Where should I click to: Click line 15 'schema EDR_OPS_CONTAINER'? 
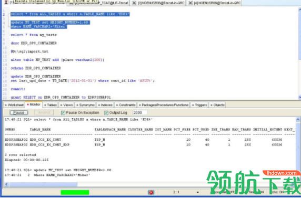pos(36,68)
